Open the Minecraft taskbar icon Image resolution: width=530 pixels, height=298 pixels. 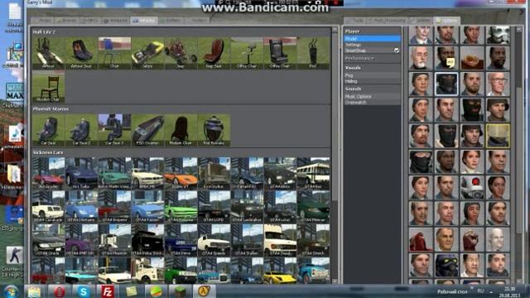[x=180, y=291]
